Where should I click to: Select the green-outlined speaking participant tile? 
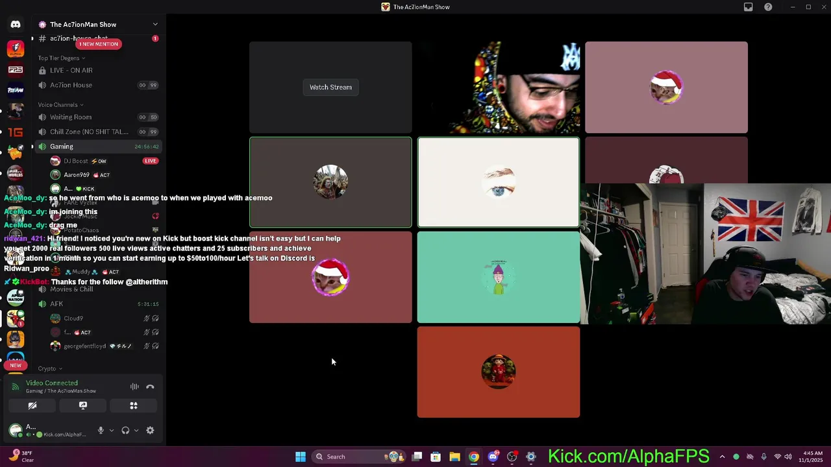click(330, 182)
